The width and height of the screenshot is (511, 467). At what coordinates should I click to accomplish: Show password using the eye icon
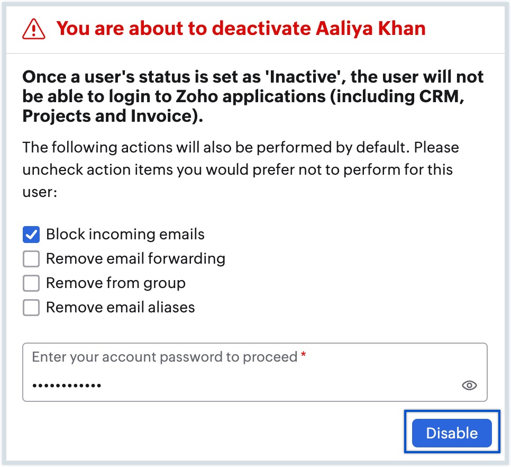[x=469, y=385]
